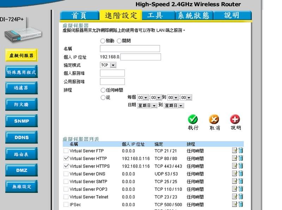Delete the Virtual Server DNS entry

point(241,174)
